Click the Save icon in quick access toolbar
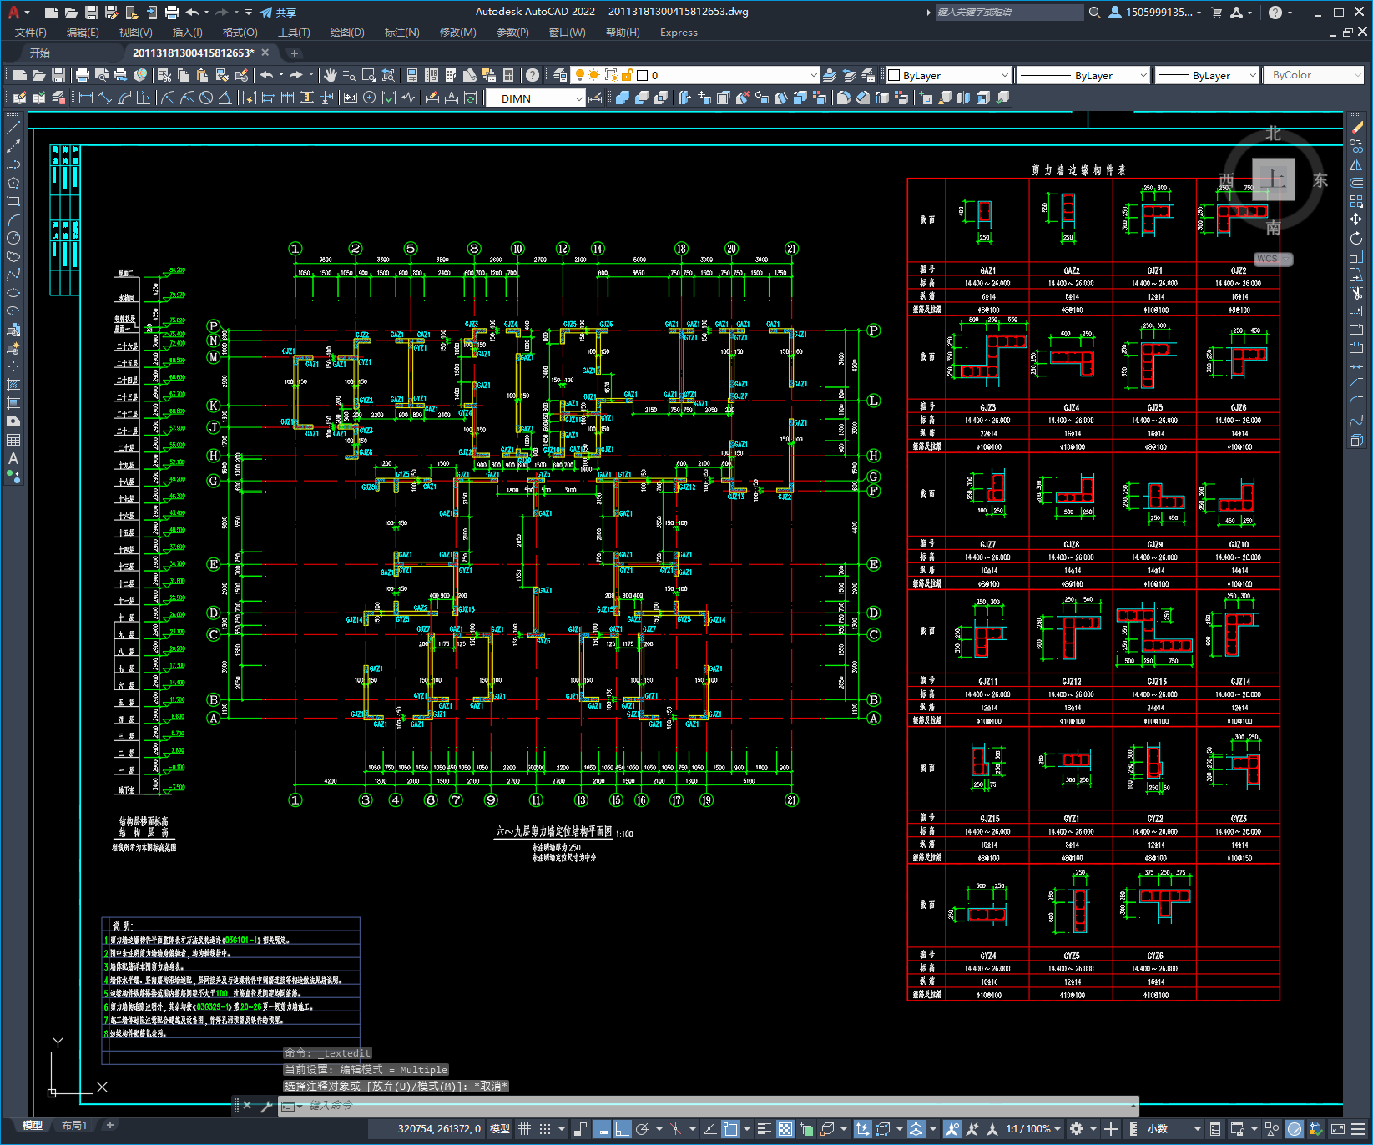The width and height of the screenshot is (1373, 1145). [x=92, y=13]
